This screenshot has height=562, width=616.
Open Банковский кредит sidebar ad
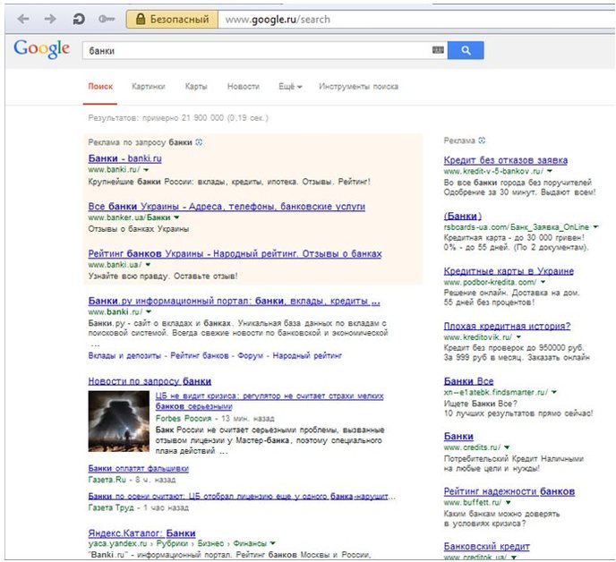click(487, 546)
